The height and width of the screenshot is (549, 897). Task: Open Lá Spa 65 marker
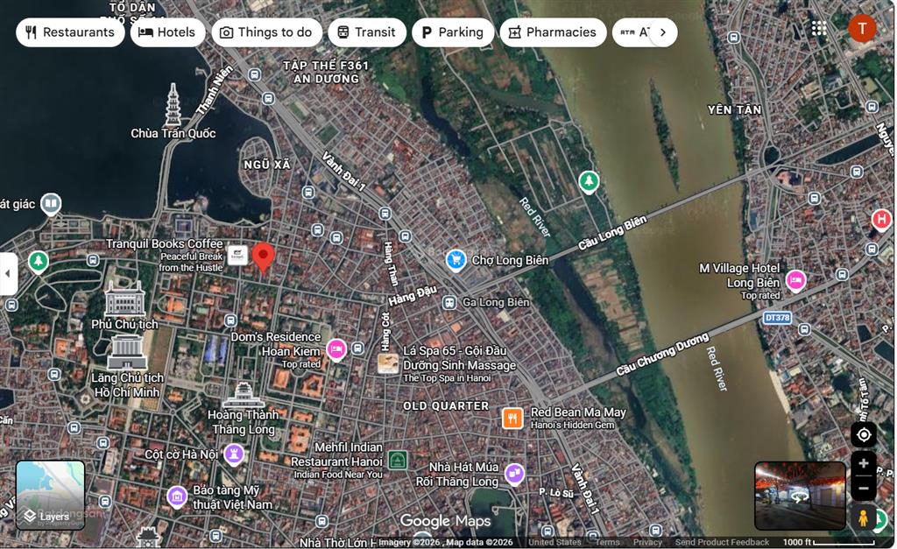388,363
